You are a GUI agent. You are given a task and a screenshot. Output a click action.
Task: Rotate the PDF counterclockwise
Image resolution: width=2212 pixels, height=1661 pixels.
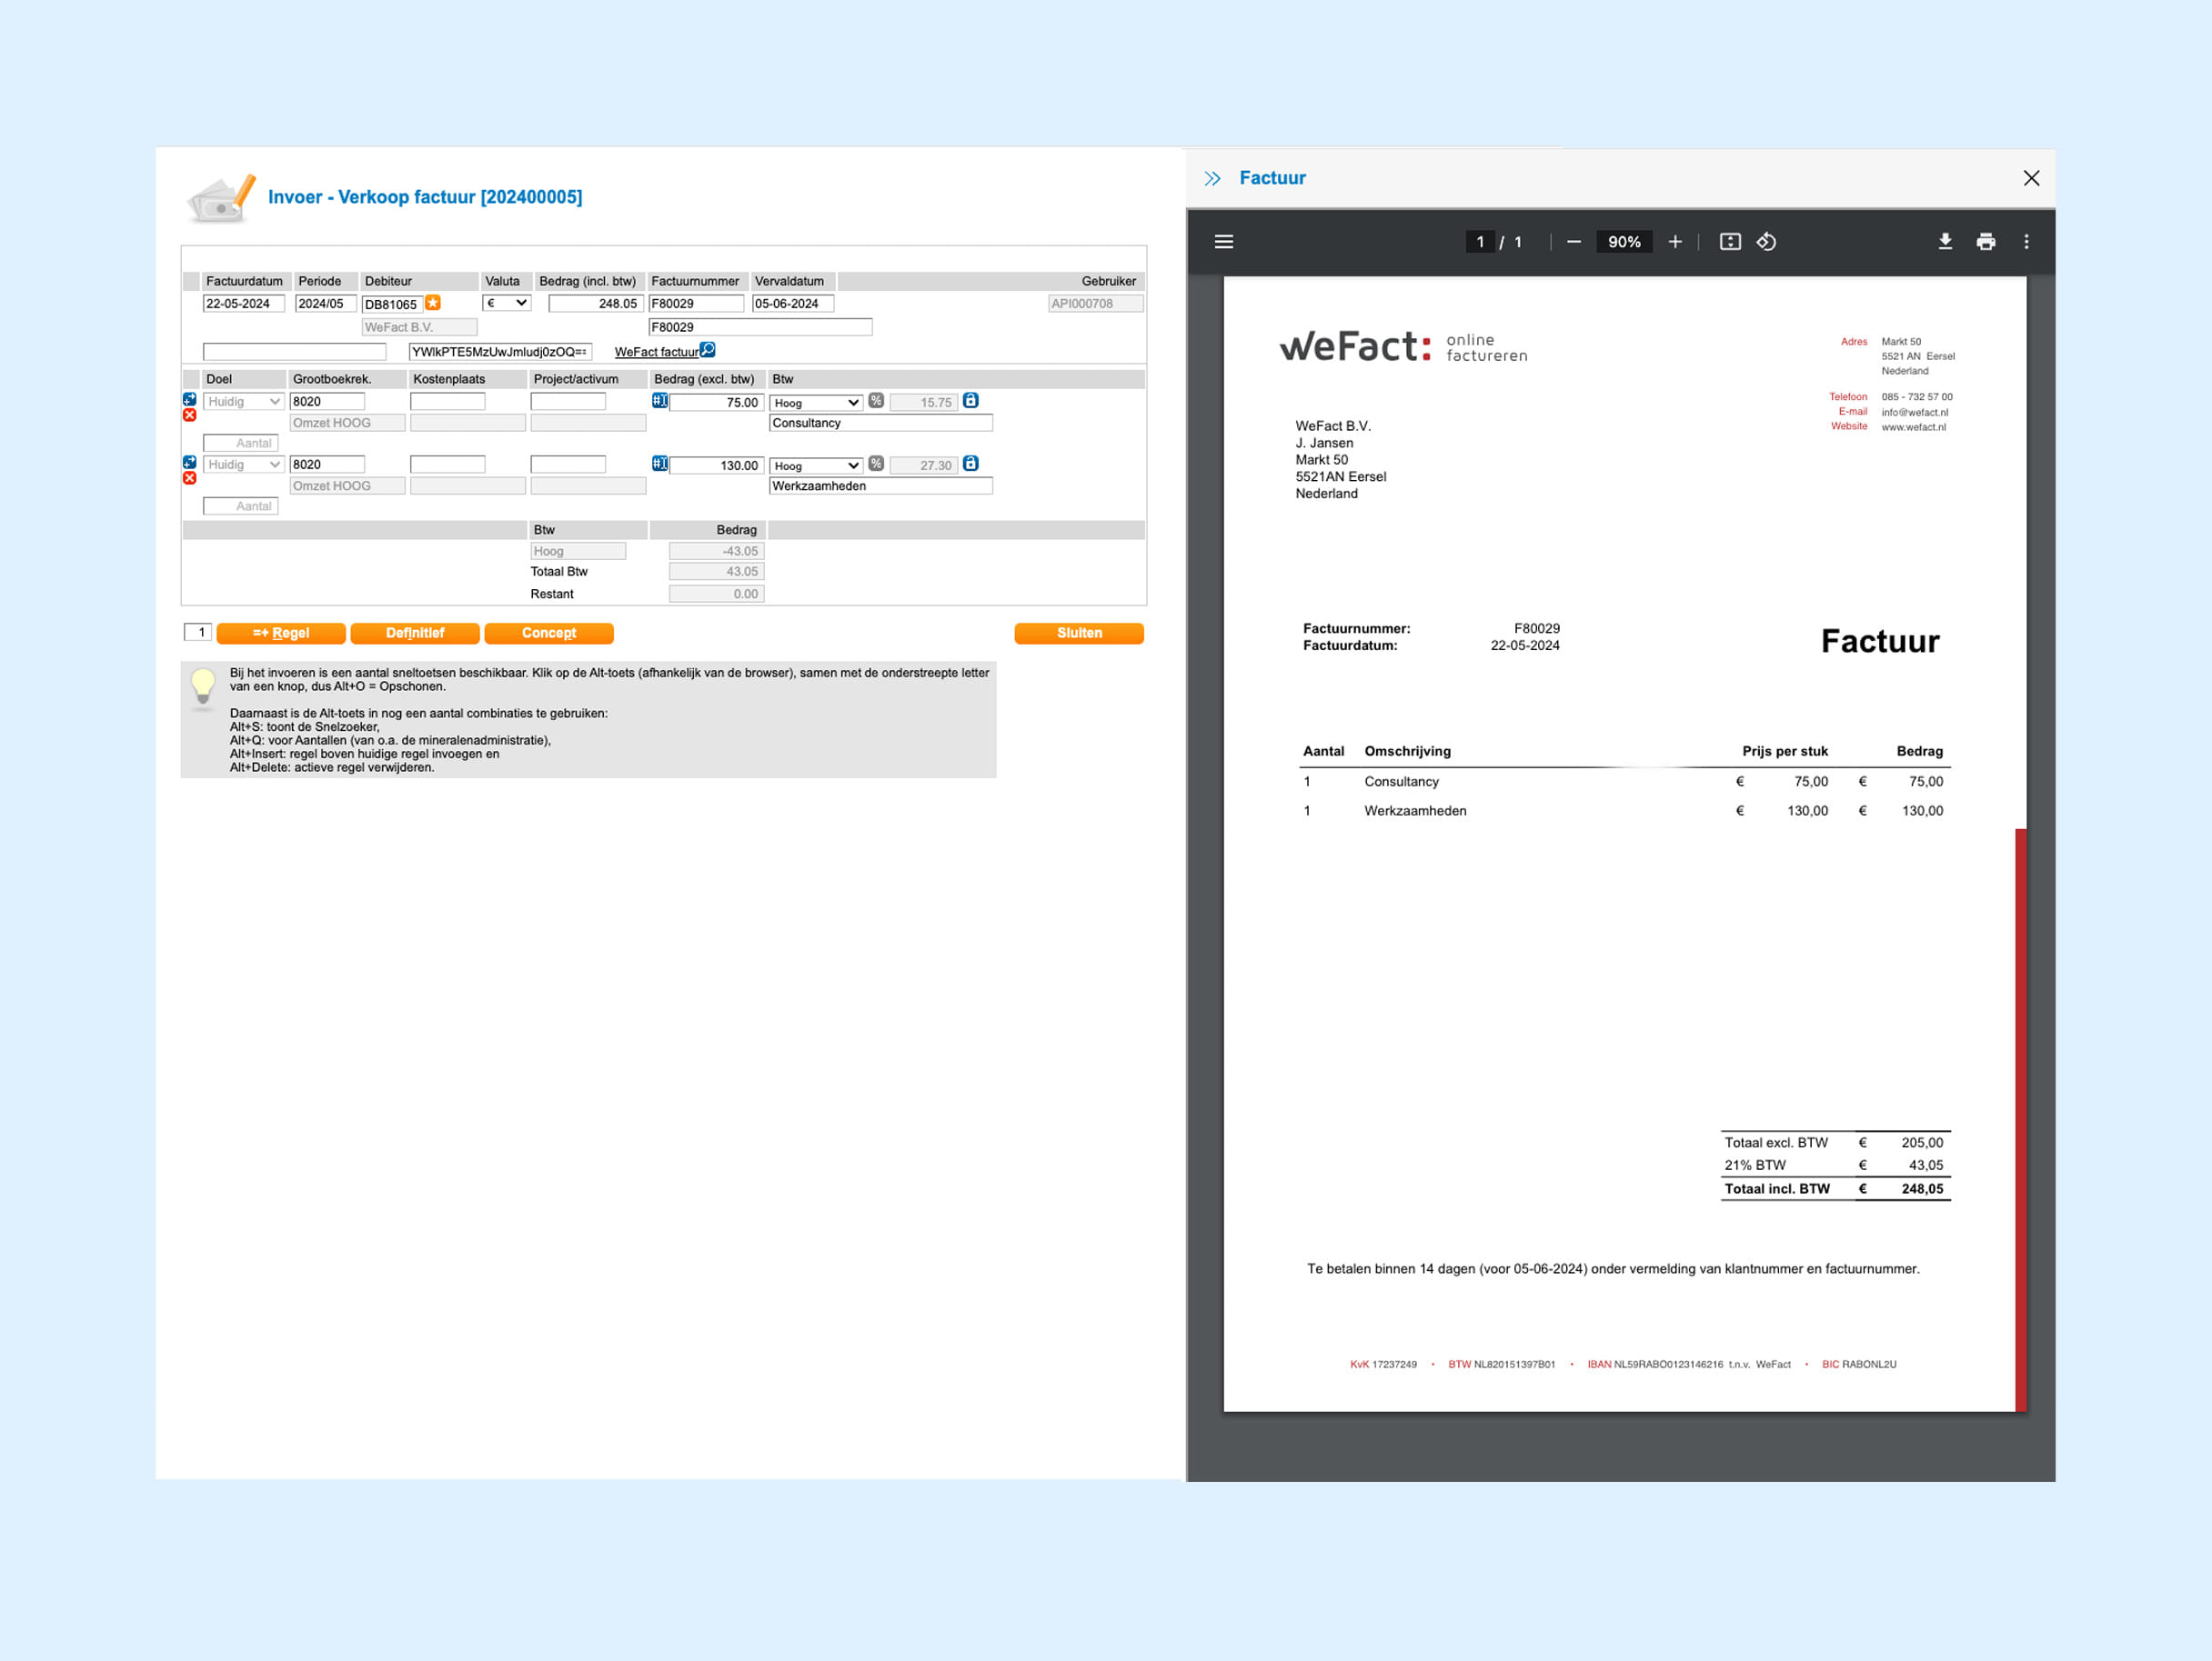click(x=1767, y=242)
